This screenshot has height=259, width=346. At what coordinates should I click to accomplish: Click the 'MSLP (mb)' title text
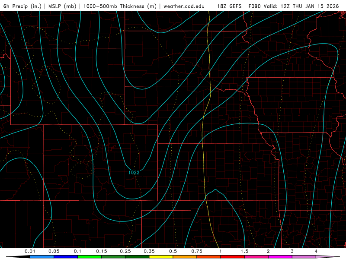pyautogui.click(x=62, y=6)
